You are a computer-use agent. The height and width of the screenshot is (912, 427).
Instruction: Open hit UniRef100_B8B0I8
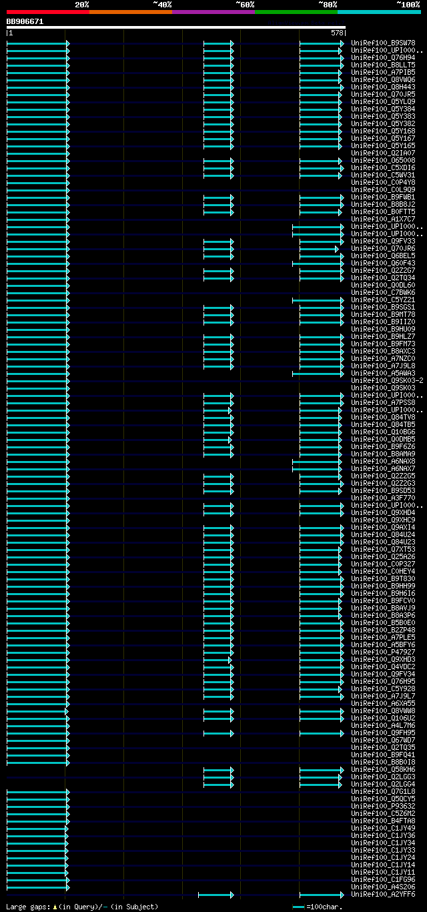click(383, 763)
